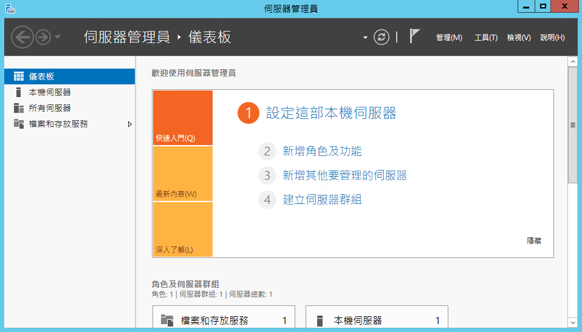
Task: Select 所有伺服器 in the sidebar
Action: 69,108
